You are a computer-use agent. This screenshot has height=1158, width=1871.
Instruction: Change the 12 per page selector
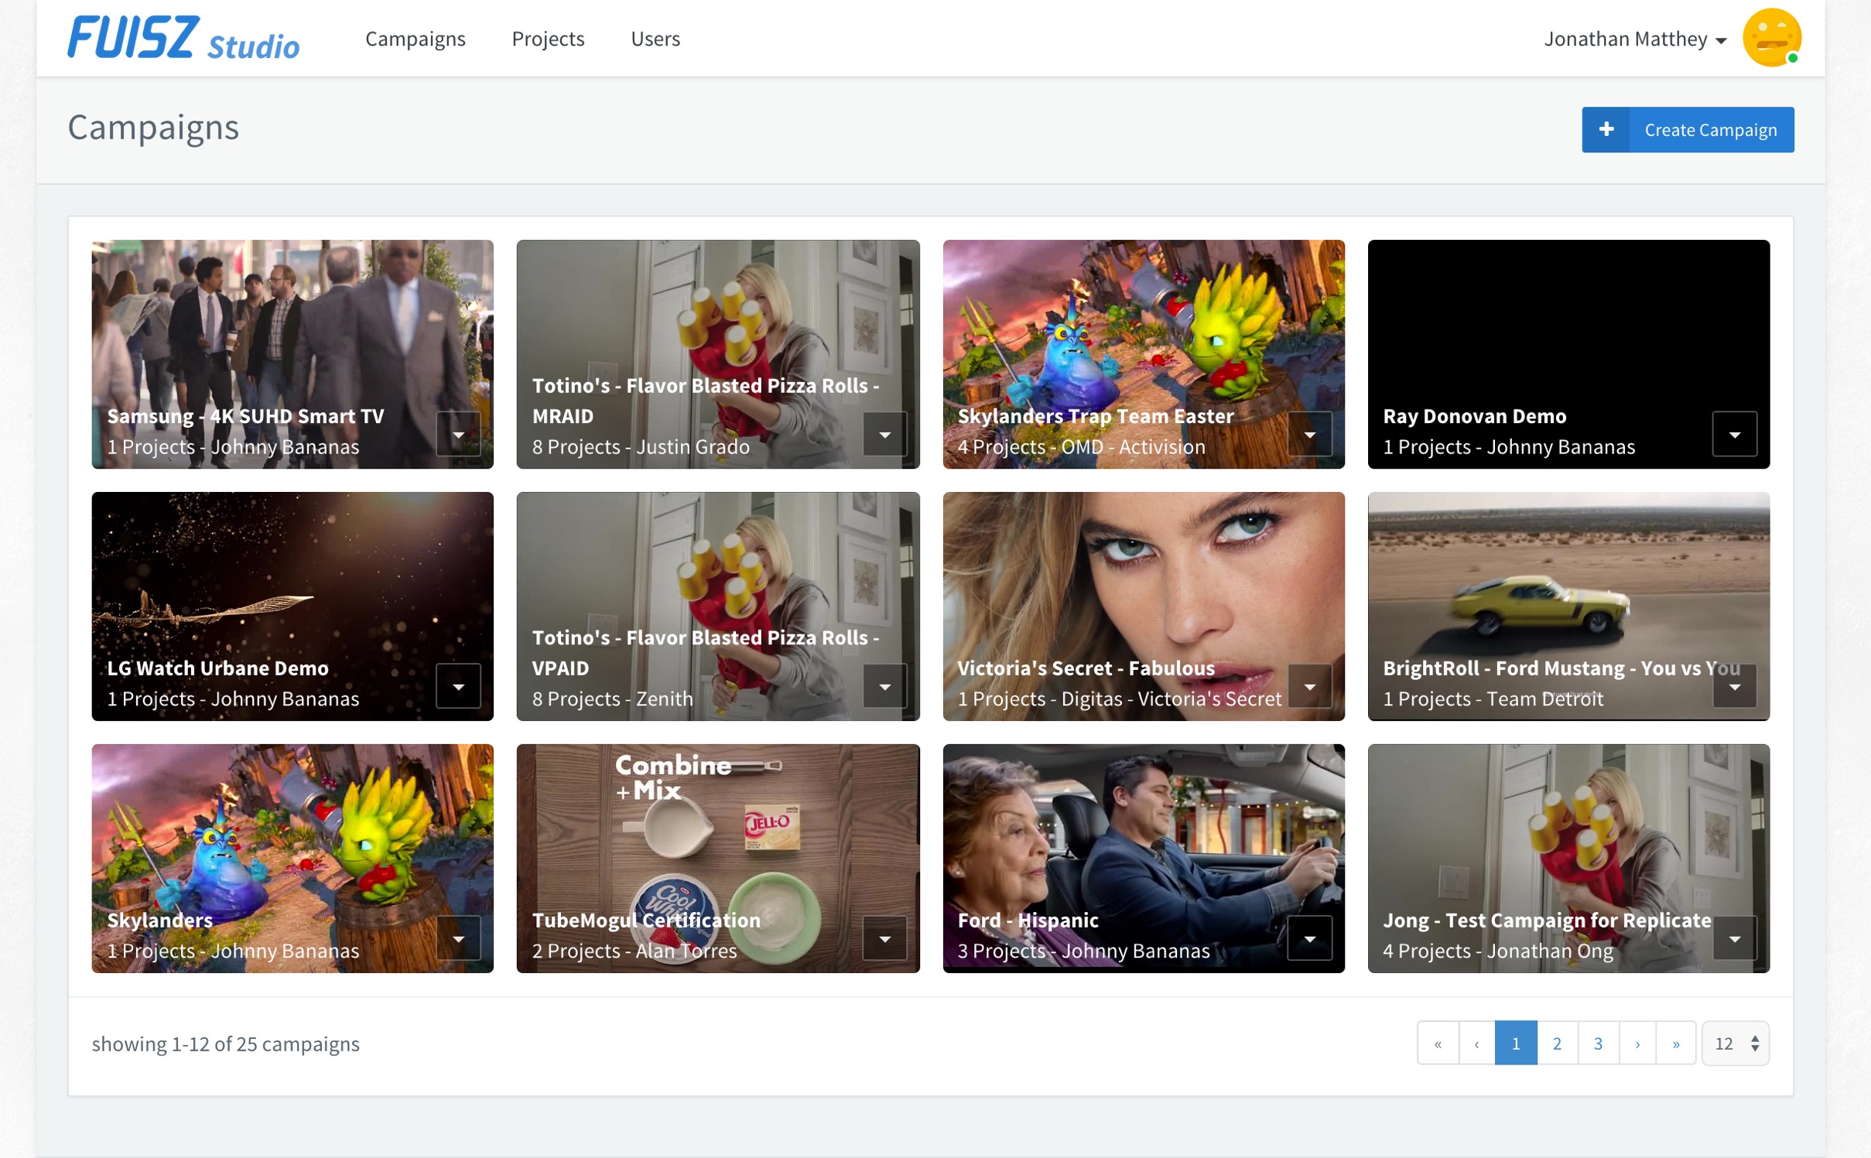(x=1735, y=1044)
